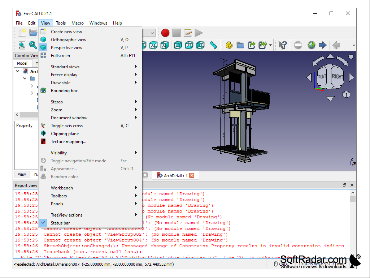This screenshot has width=370, height=278.
Task: Switch to property View tab
Action: tap(22, 174)
